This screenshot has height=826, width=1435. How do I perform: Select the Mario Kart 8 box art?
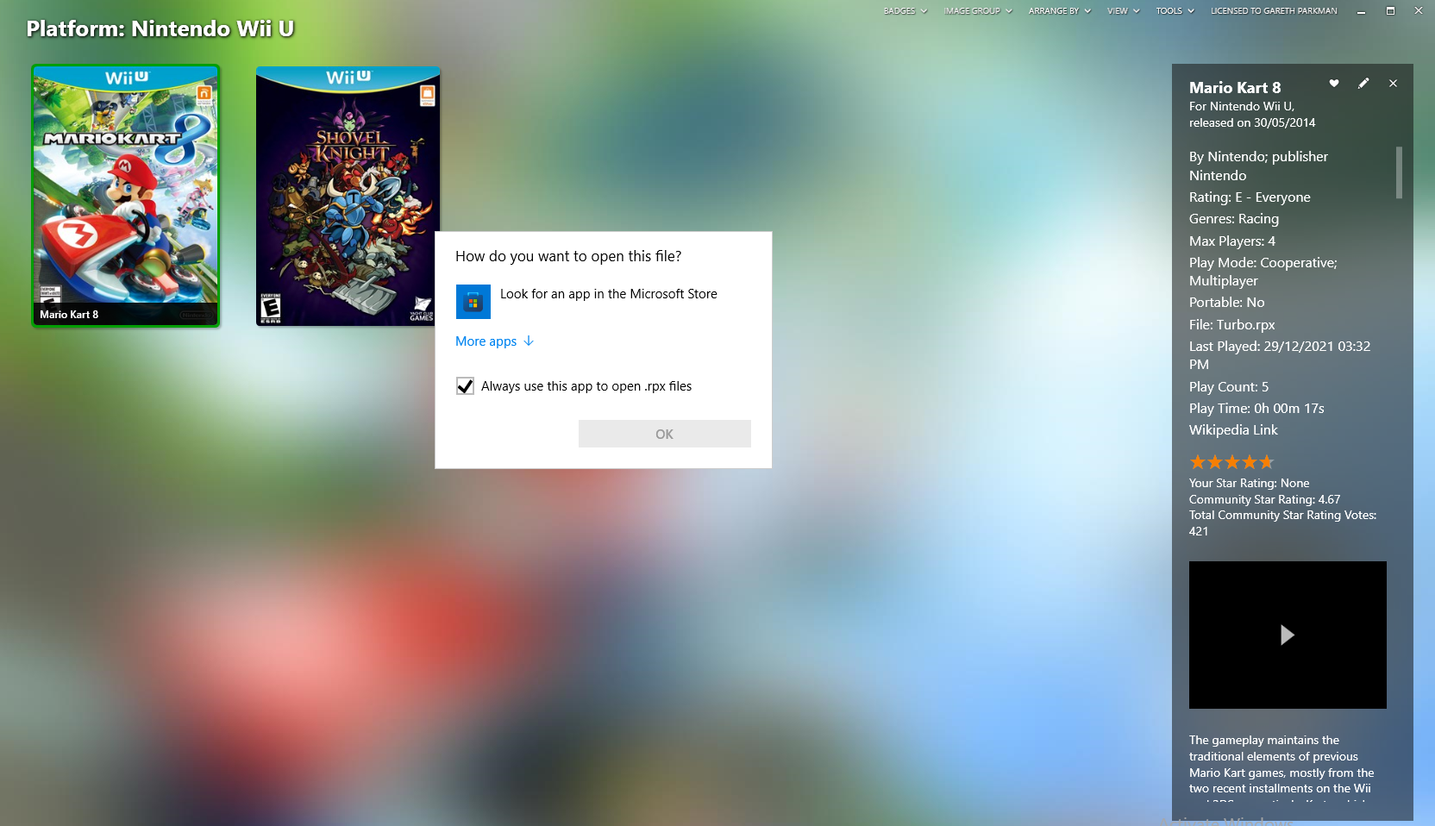coord(126,196)
